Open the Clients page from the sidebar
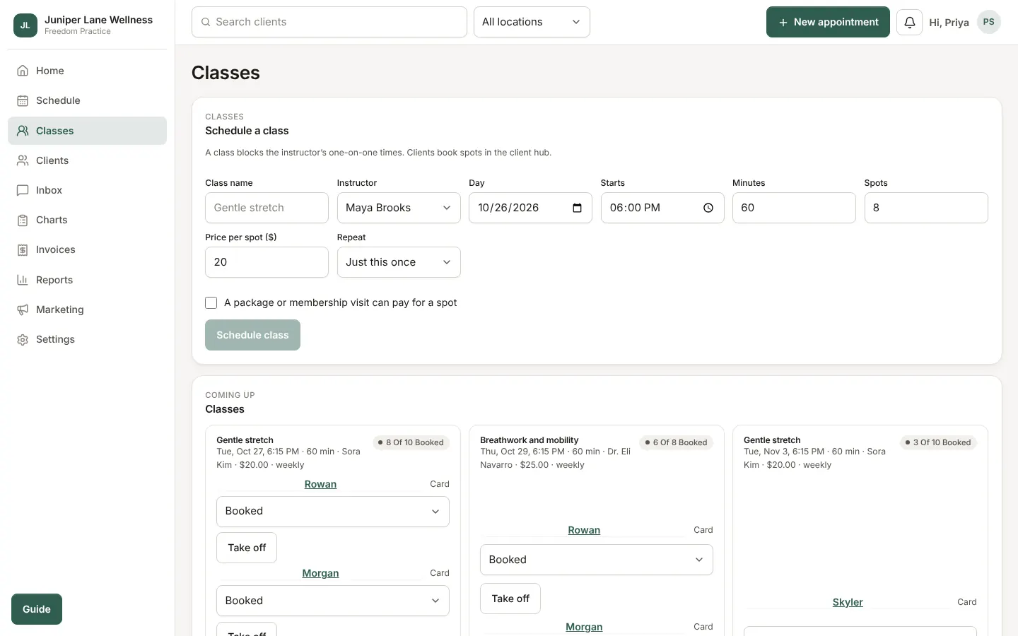This screenshot has height=636, width=1018. [x=88, y=160]
